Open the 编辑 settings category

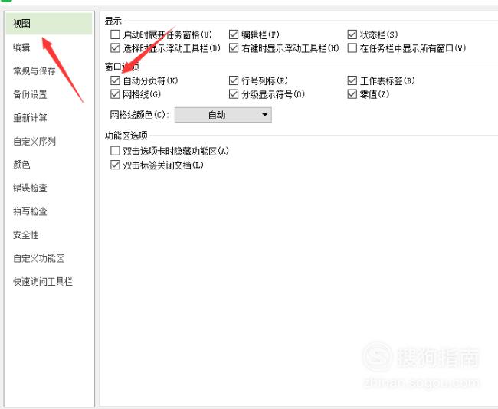[x=21, y=47]
